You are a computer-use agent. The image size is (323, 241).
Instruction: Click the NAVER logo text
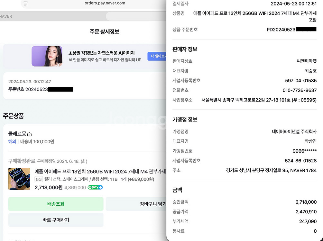tap(6, 16)
